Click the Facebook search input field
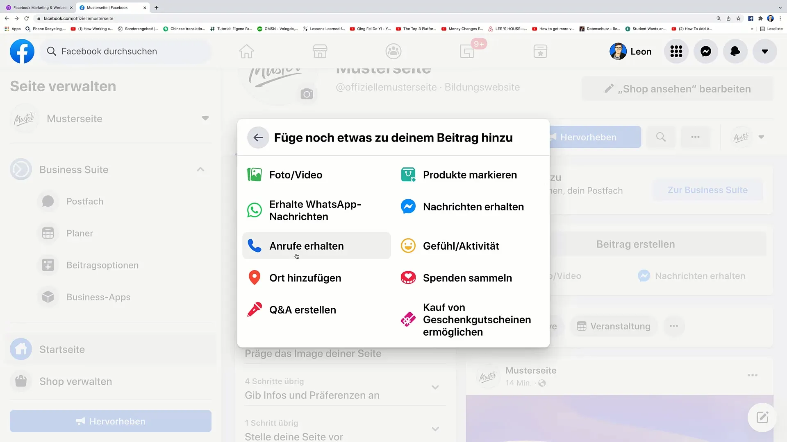 click(x=109, y=51)
